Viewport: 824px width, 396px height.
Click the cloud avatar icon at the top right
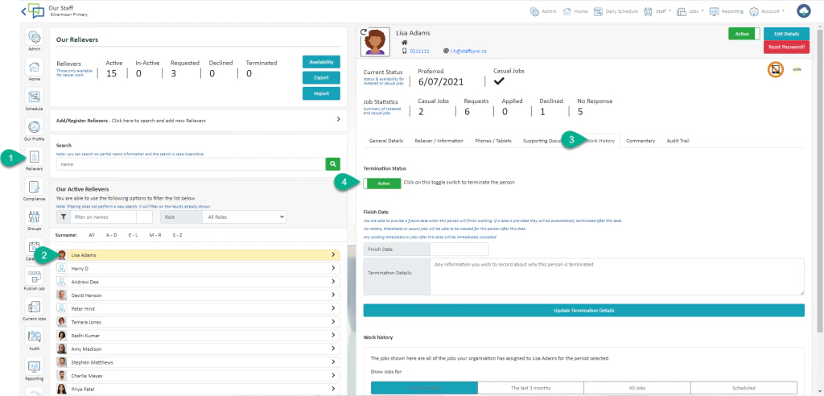pos(804,11)
